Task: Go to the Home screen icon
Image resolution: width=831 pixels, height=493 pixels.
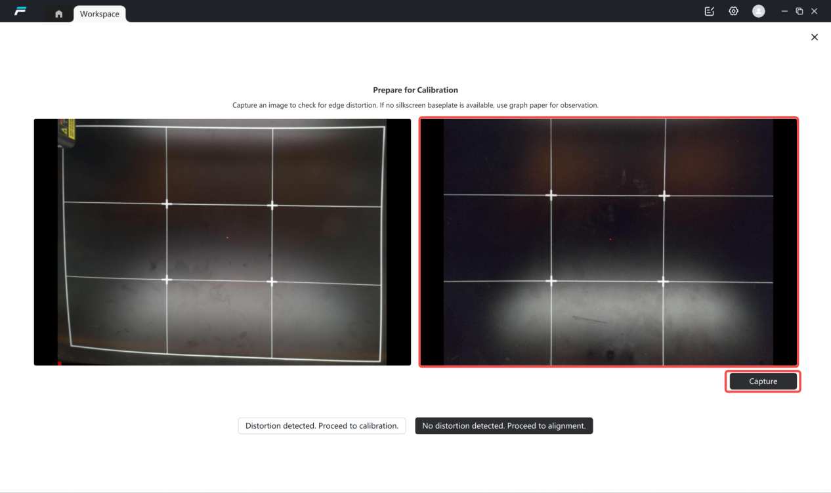Action: pyautogui.click(x=59, y=14)
